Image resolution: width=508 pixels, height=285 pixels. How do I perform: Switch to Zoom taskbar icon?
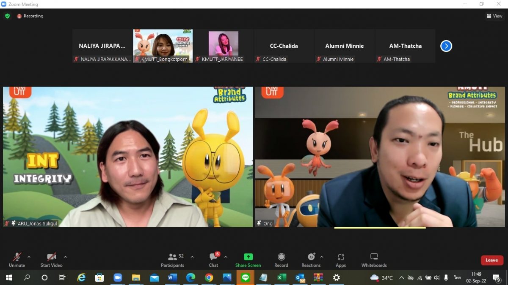coord(118,277)
